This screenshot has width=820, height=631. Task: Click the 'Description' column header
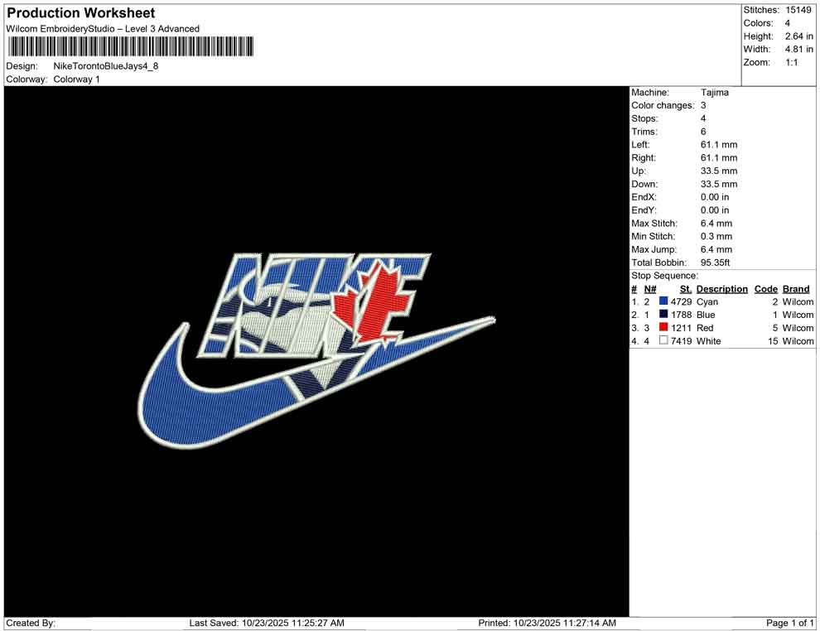coord(721,289)
